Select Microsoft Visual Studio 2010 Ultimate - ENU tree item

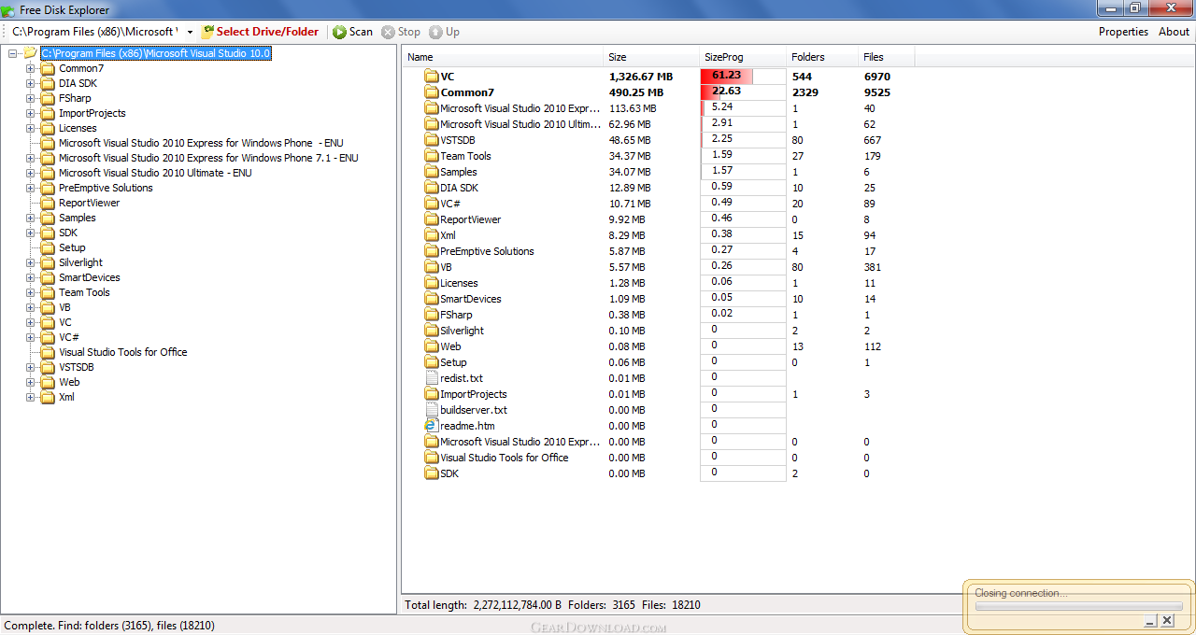pos(155,173)
